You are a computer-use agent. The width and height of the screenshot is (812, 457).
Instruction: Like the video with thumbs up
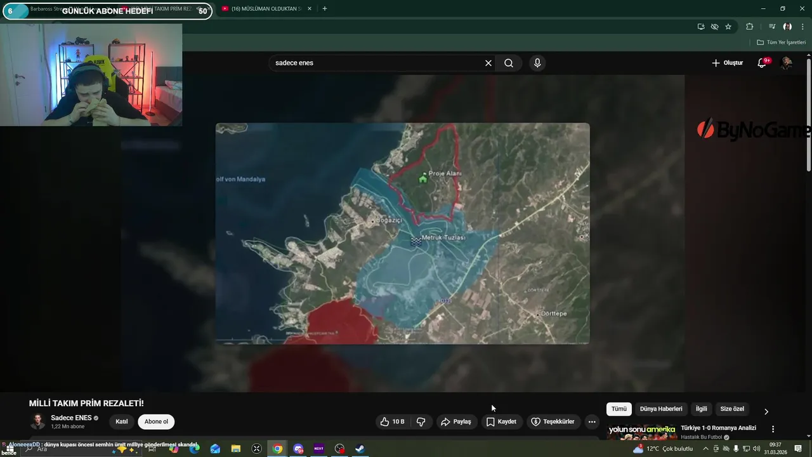pos(392,421)
